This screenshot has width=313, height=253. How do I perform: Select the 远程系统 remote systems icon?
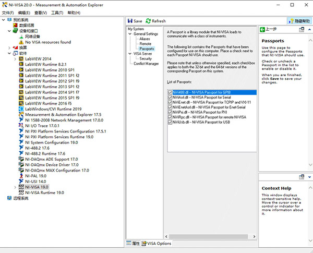pos(9,198)
